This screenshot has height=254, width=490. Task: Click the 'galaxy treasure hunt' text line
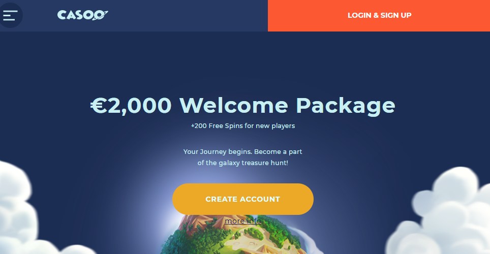tap(243, 163)
